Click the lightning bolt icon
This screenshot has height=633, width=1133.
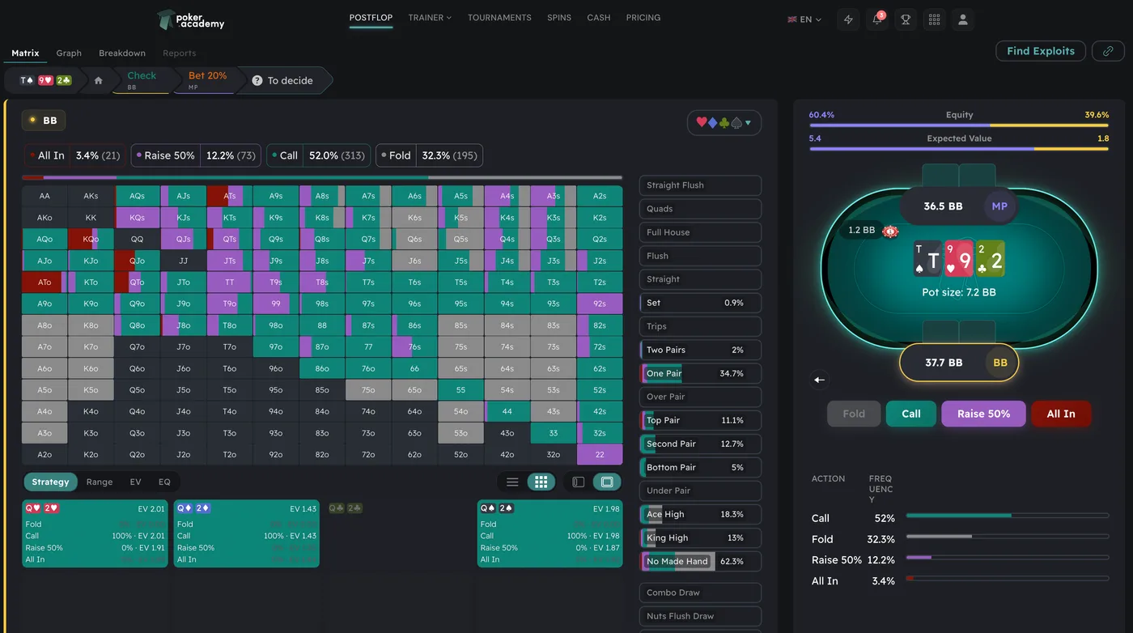[x=848, y=19]
